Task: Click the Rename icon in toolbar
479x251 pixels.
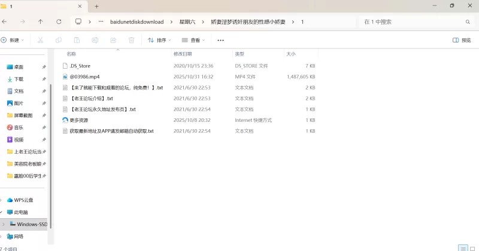Action: point(95,40)
